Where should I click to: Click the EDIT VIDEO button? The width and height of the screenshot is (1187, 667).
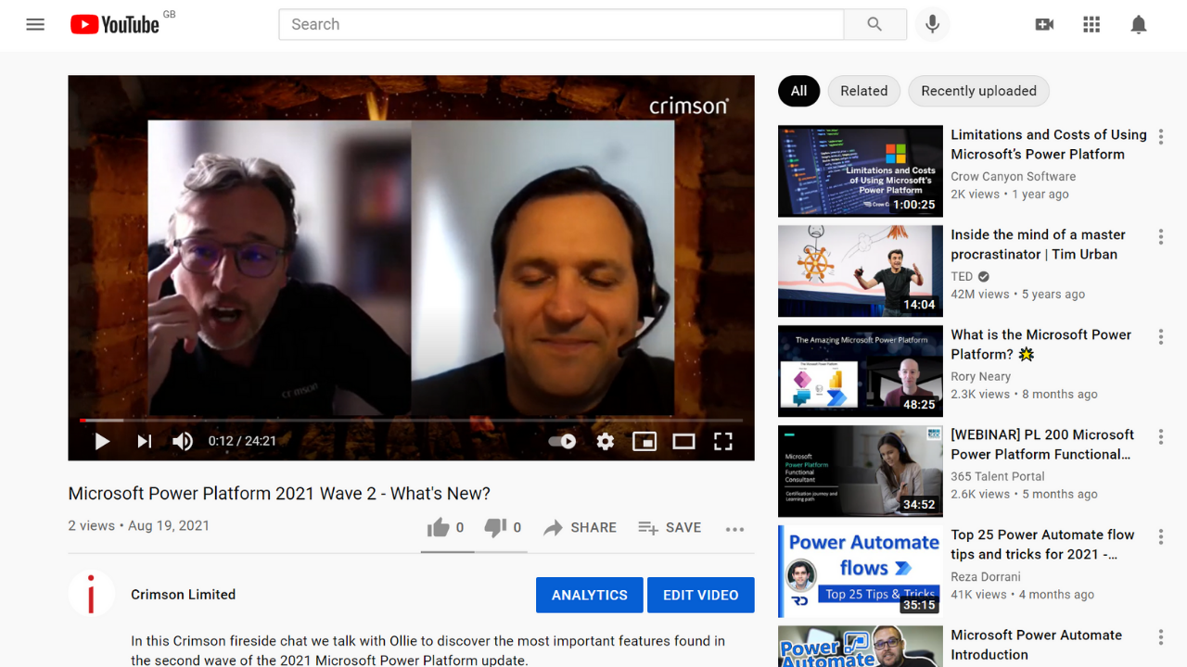coord(700,595)
